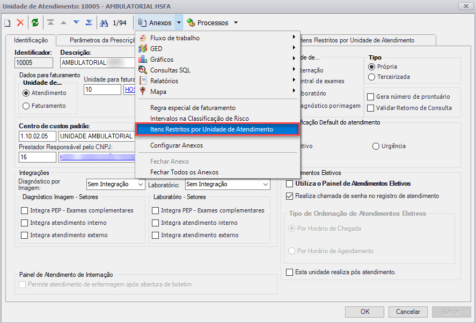
Task: Check Laboratório Integra atendimento interno
Action: [x=156, y=223]
